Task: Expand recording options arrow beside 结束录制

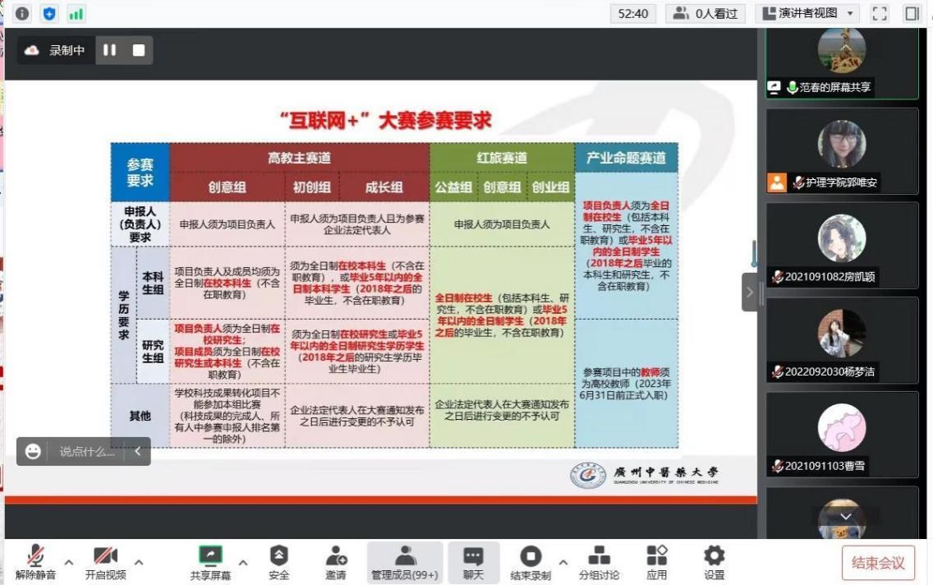Action: pyautogui.click(x=563, y=562)
